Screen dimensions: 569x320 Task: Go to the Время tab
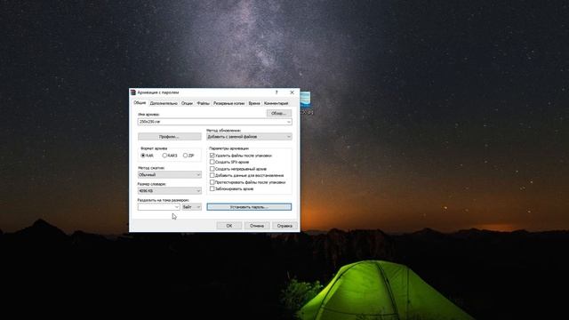254,103
